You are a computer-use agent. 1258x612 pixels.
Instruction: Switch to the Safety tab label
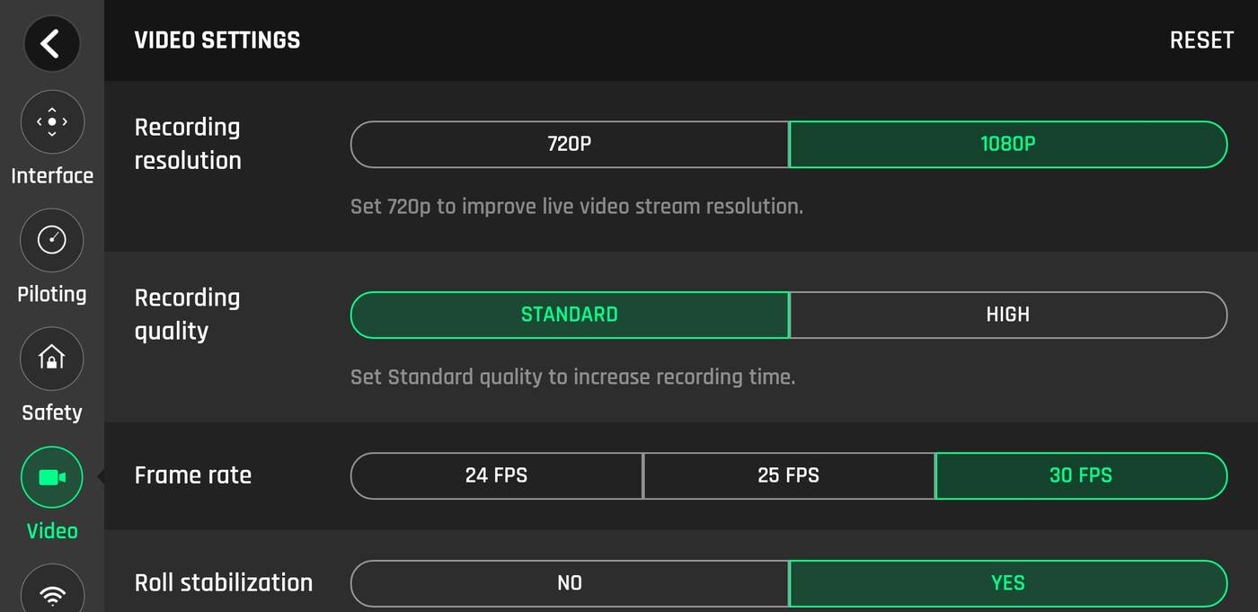(52, 413)
